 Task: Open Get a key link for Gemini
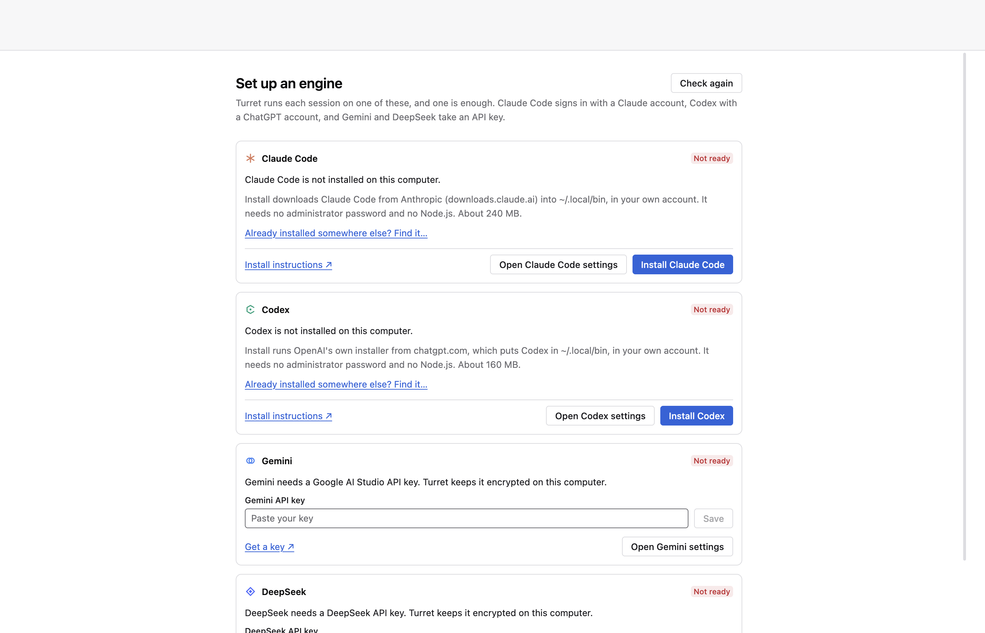(269, 547)
